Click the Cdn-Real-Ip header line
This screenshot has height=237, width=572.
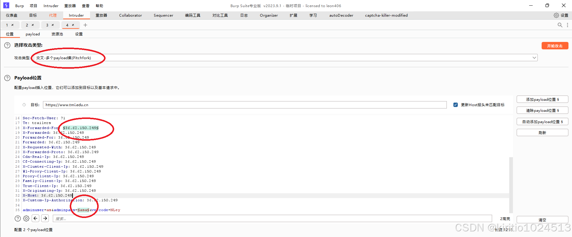pos(53,157)
